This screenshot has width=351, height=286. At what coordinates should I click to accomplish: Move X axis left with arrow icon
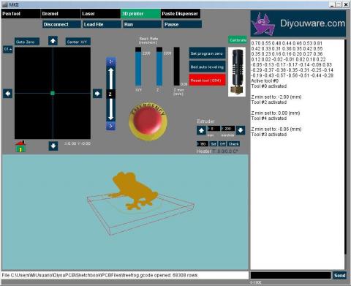click(x=7, y=94)
